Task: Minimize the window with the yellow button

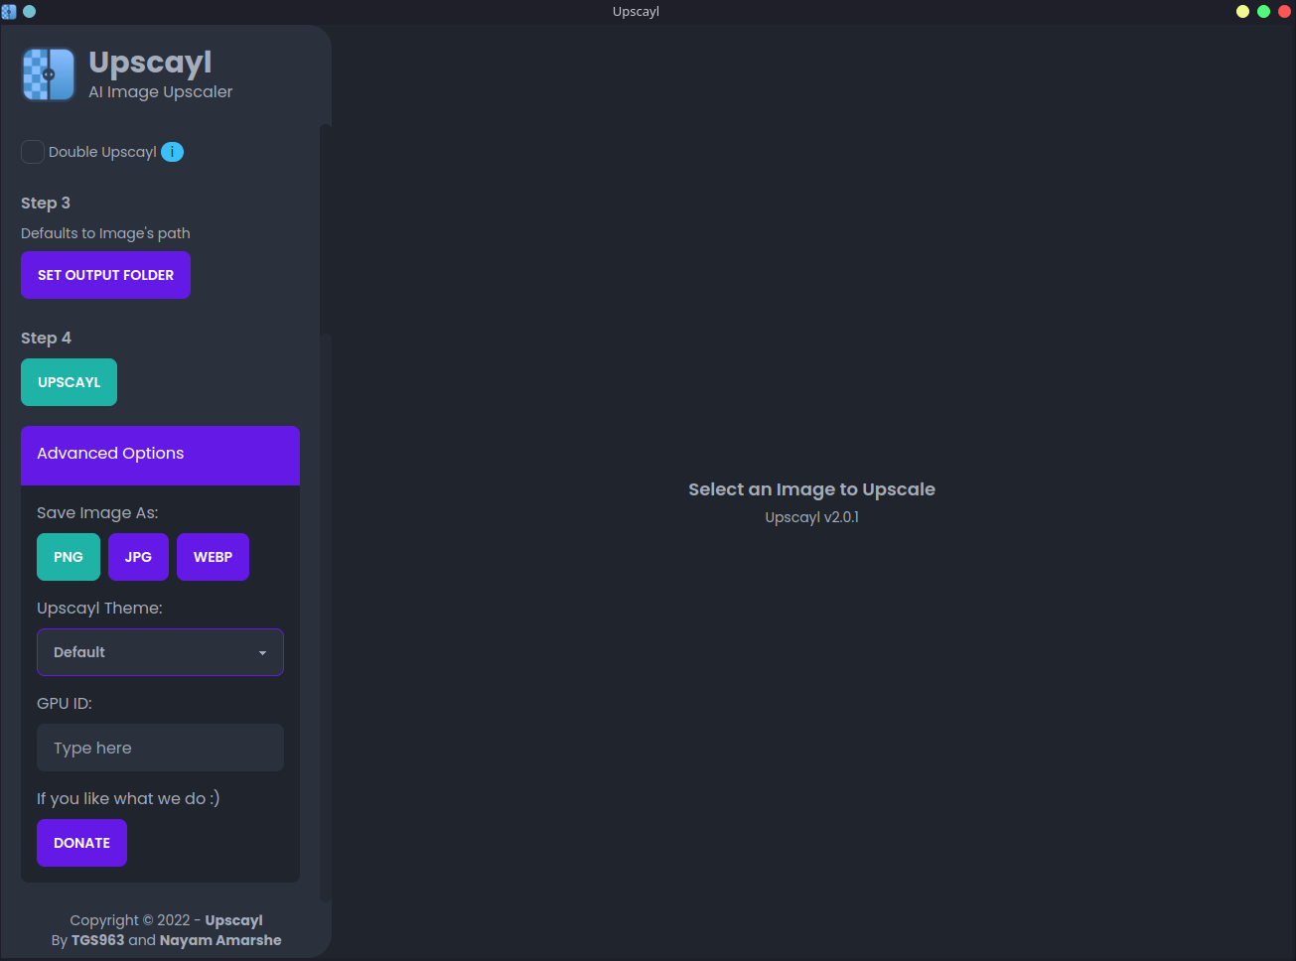Action: point(1242,12)
